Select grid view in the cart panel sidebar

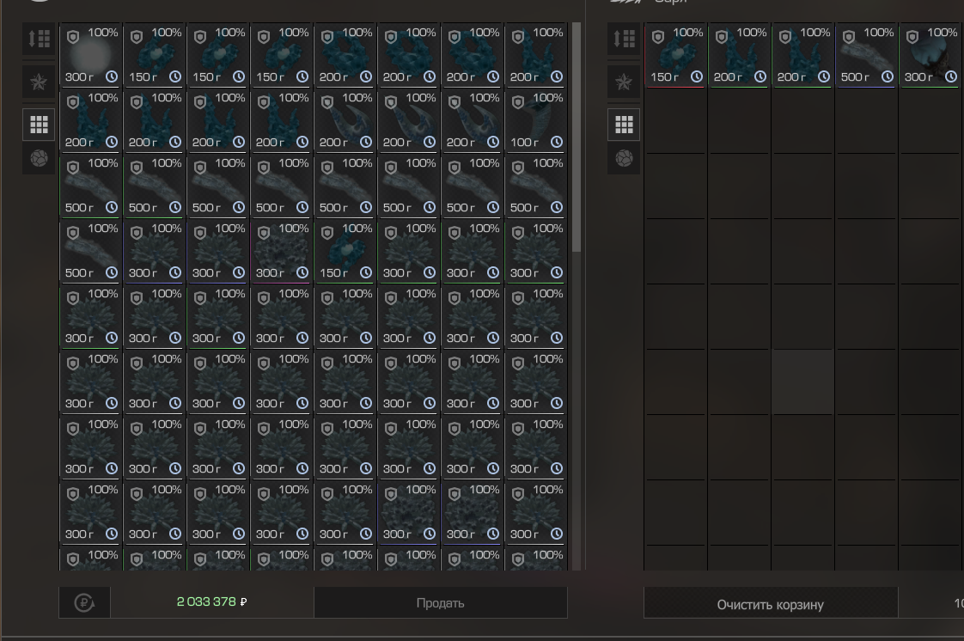pyautogui.click(x=624, y=125)
